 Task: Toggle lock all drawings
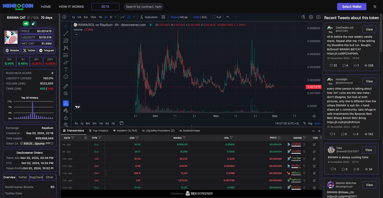tap(66, 118)
